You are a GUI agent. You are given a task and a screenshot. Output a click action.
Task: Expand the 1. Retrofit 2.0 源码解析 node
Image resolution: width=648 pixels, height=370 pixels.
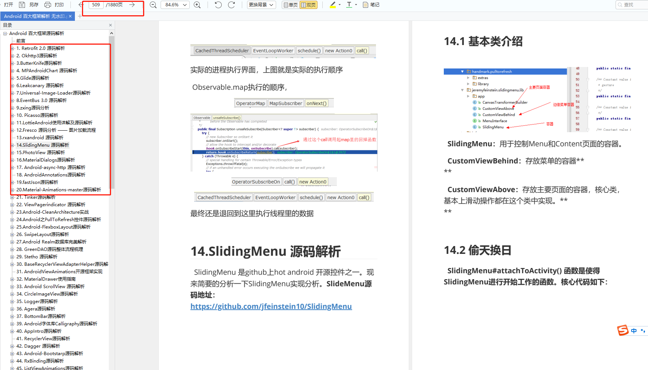pos(12,48)
